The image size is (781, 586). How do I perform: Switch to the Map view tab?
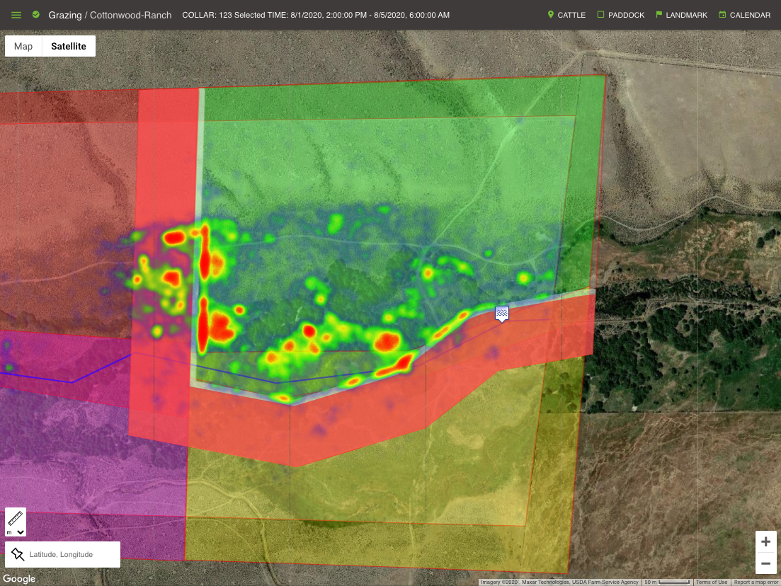pos(22,46)
